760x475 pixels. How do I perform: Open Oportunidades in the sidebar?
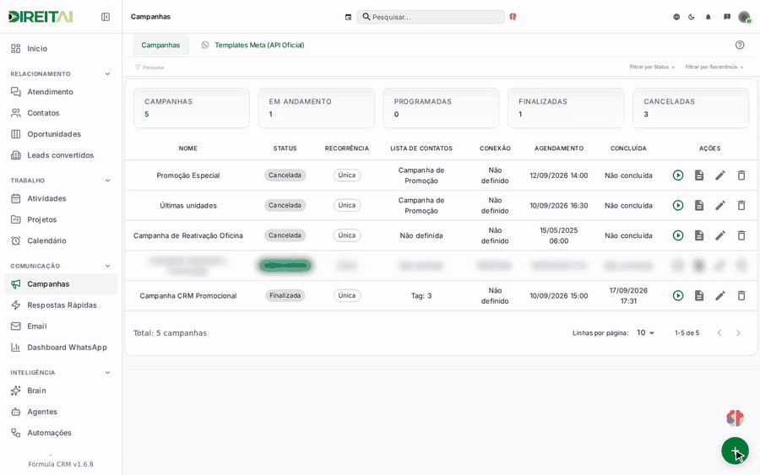pos(61,134)
